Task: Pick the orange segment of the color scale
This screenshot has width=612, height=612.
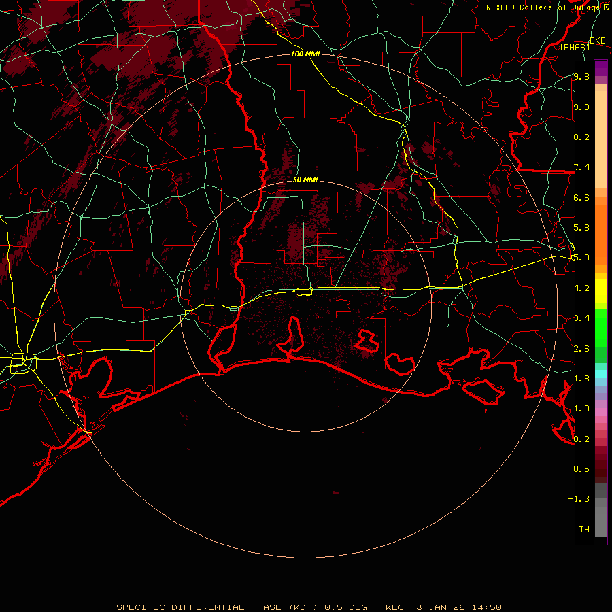Action: coord(600,234)
